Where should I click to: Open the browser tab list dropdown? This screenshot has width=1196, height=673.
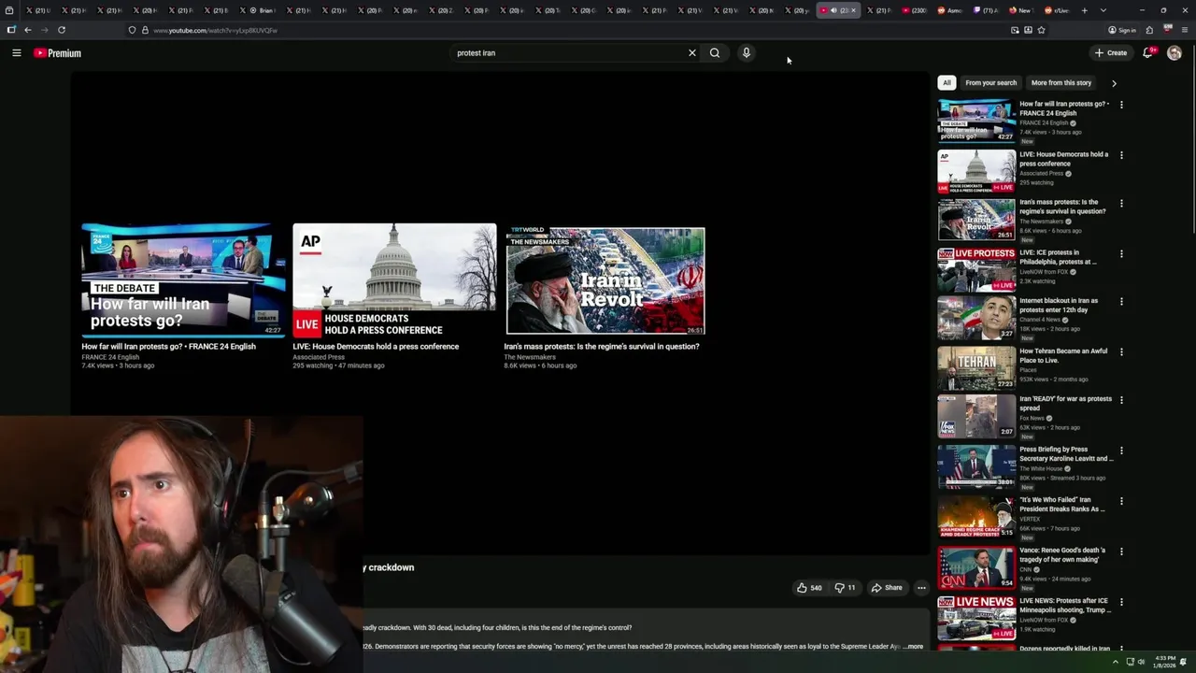tap(1103, 10)
